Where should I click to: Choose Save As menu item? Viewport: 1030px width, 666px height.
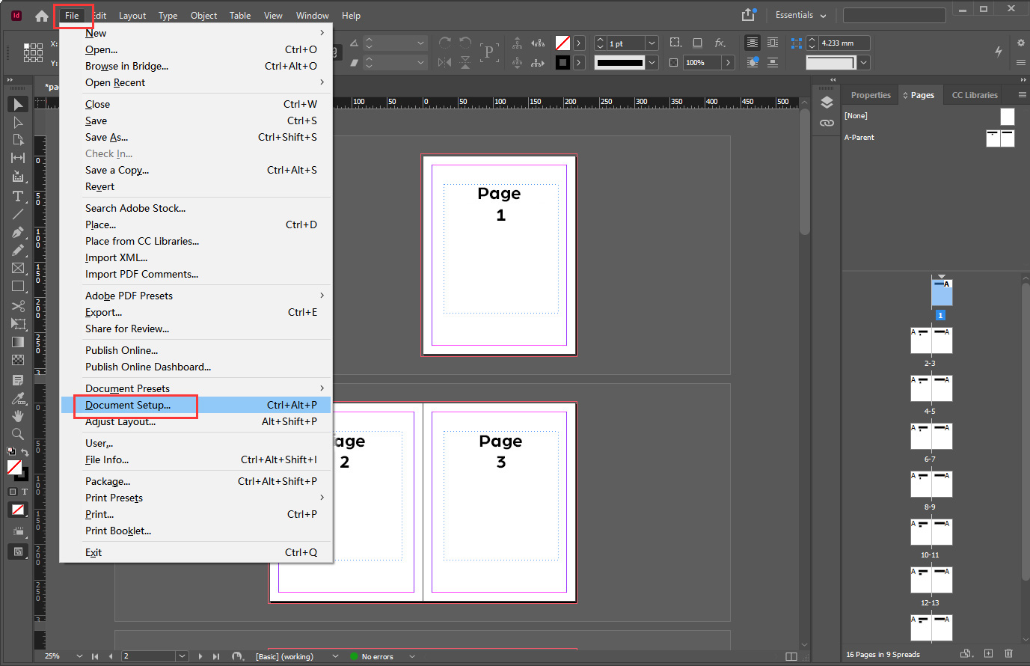(x=196, y=137)
